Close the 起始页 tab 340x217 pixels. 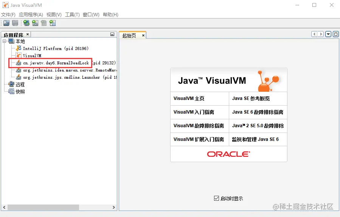point(143,35)
